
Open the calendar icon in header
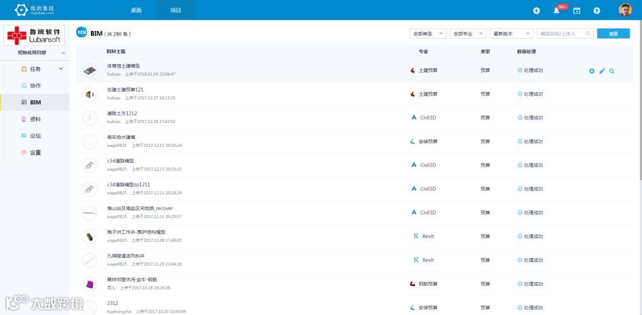coord(577,11)
